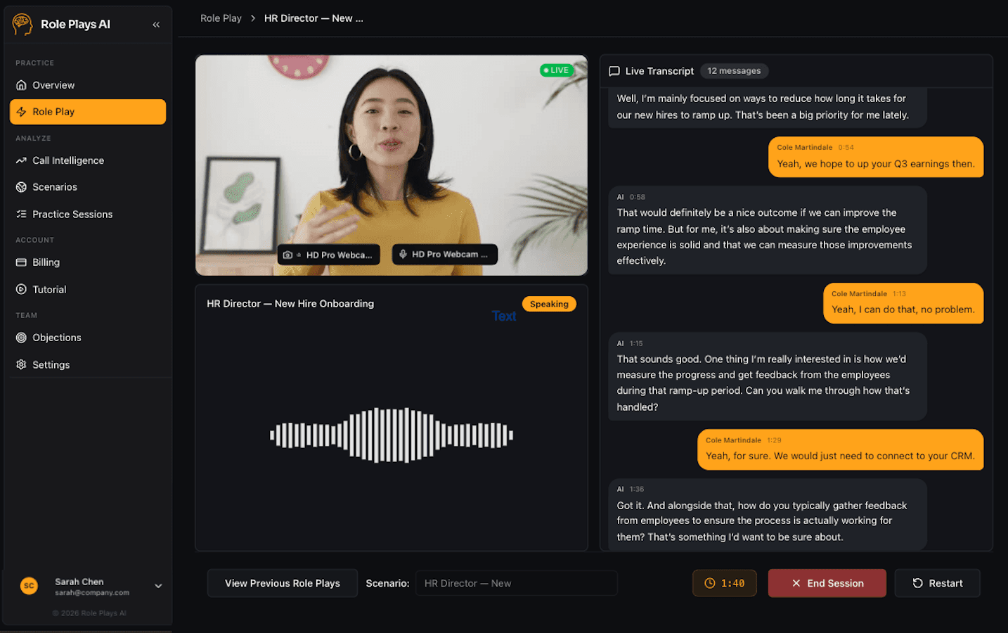
Task: Switch to the Overview section
Action: click(x=53, y=84)
